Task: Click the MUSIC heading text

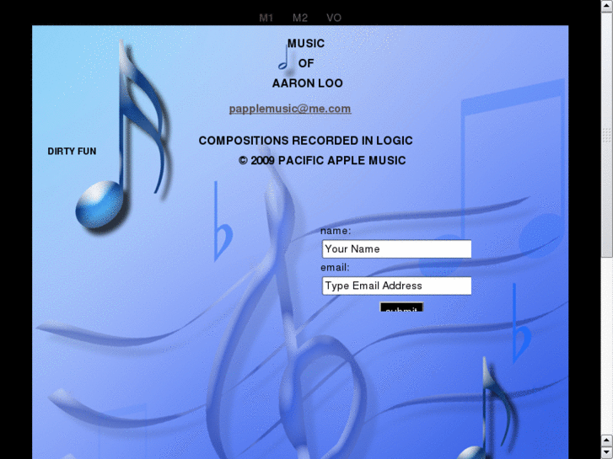Action: point(306,43)
